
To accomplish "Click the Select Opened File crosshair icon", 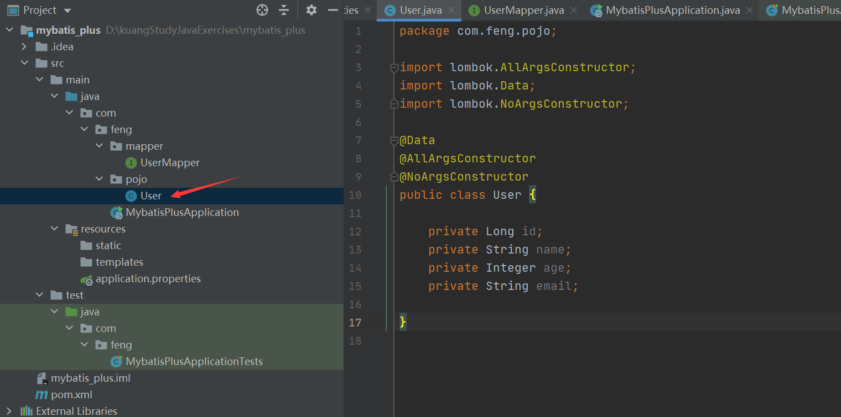I will (x=262, y=10).
